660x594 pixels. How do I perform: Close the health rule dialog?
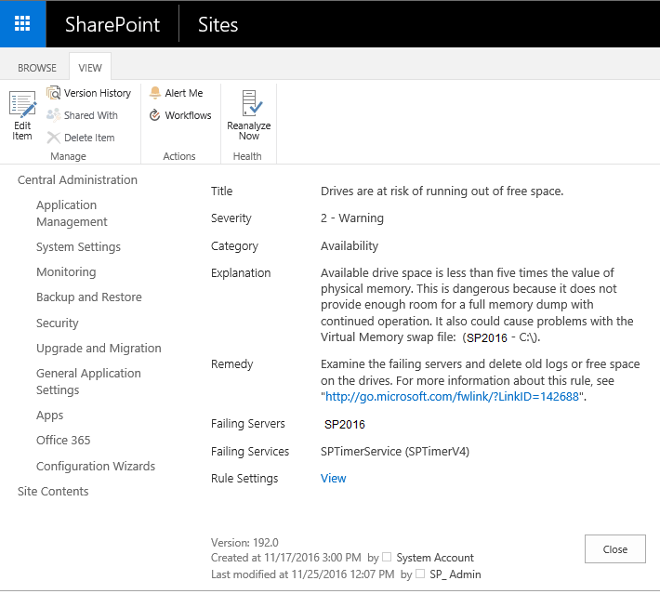point(615,549)
